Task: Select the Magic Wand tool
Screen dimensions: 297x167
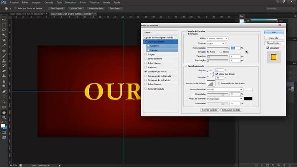Action: coord(4,35)
